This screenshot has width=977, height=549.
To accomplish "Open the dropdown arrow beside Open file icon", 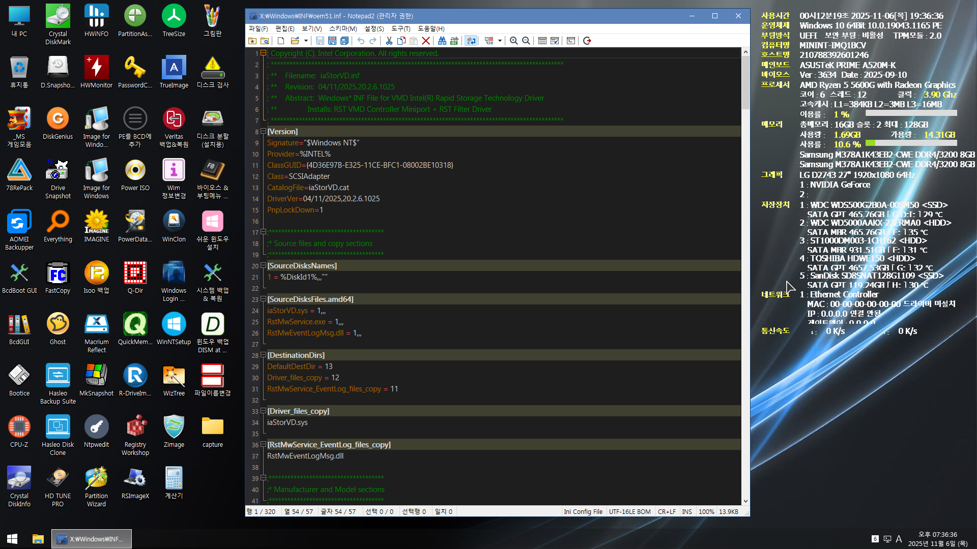I will click(x=306, y=41).
